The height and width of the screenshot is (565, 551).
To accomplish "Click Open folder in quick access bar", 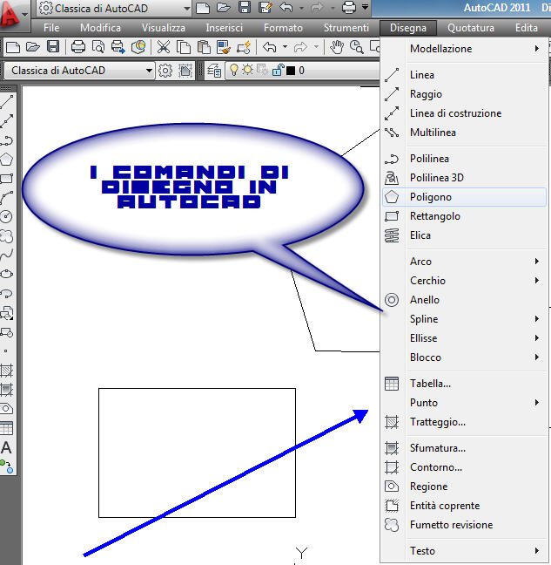I will [224, 8].
